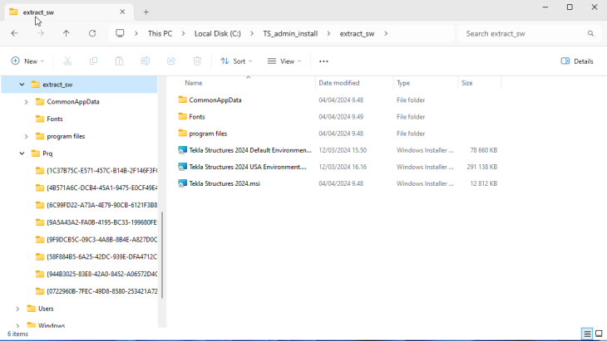The height and width of the screenshot is (341, 607).
Task: Click the computer icon in address bar
Action: coord(120,33)
